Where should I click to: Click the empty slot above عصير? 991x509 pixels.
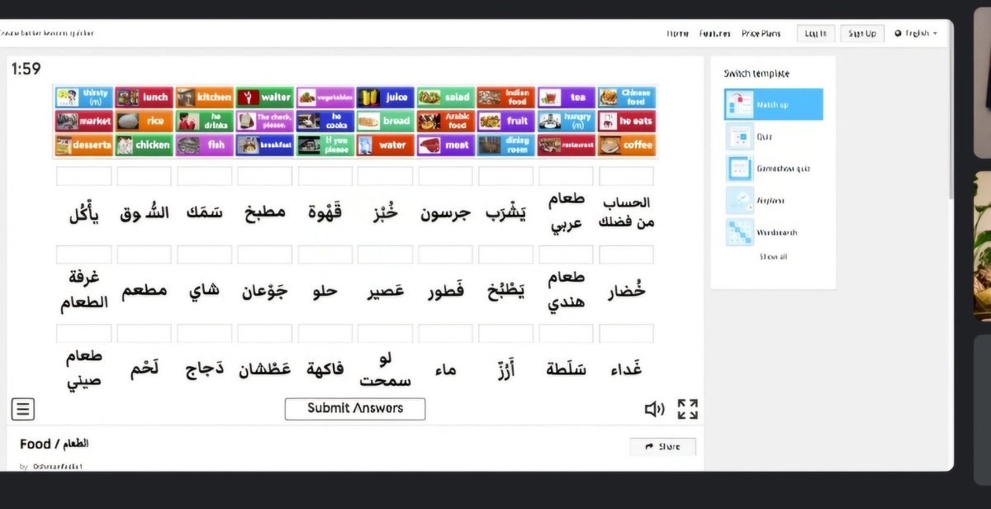coord(386,254)
